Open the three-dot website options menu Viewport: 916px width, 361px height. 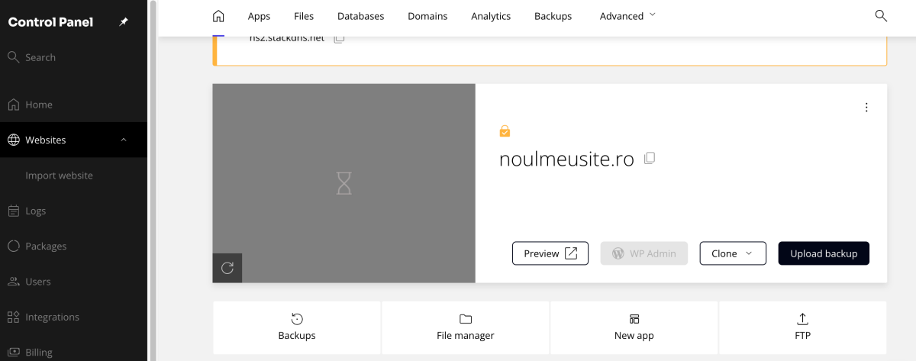click(x=866, y=108)
